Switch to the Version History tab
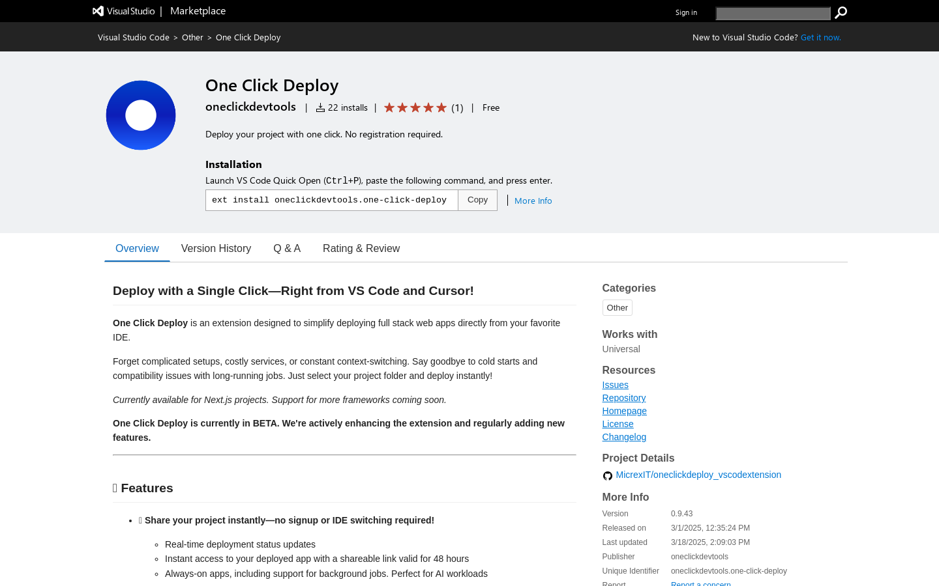Screen dimensions: 939x586 tap(216, 248)
